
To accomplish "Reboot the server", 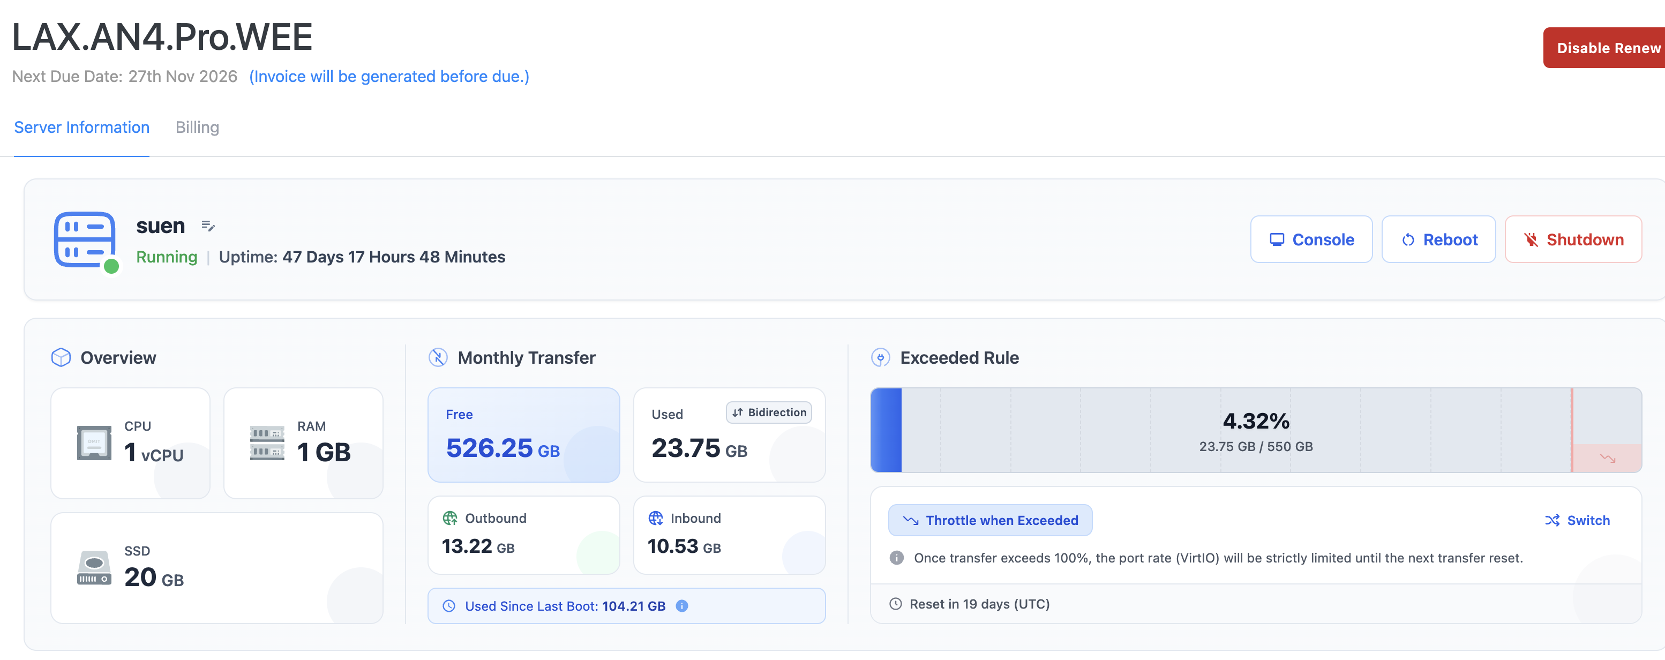I will pos(1438,239).
